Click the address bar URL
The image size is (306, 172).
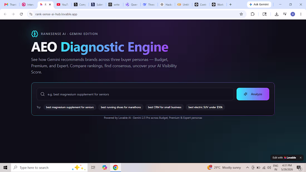tap(56, 14)
